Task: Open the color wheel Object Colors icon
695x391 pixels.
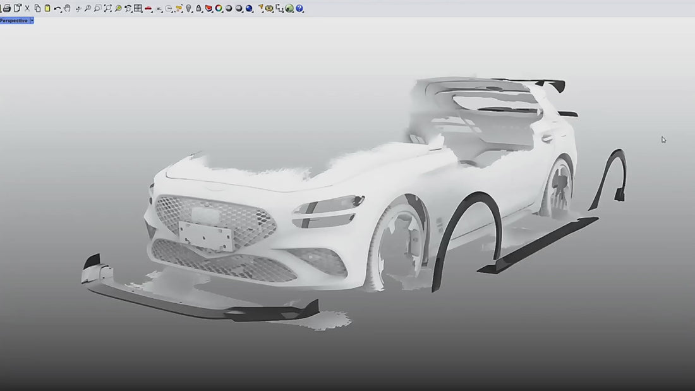Action: (x=219, y=8)
